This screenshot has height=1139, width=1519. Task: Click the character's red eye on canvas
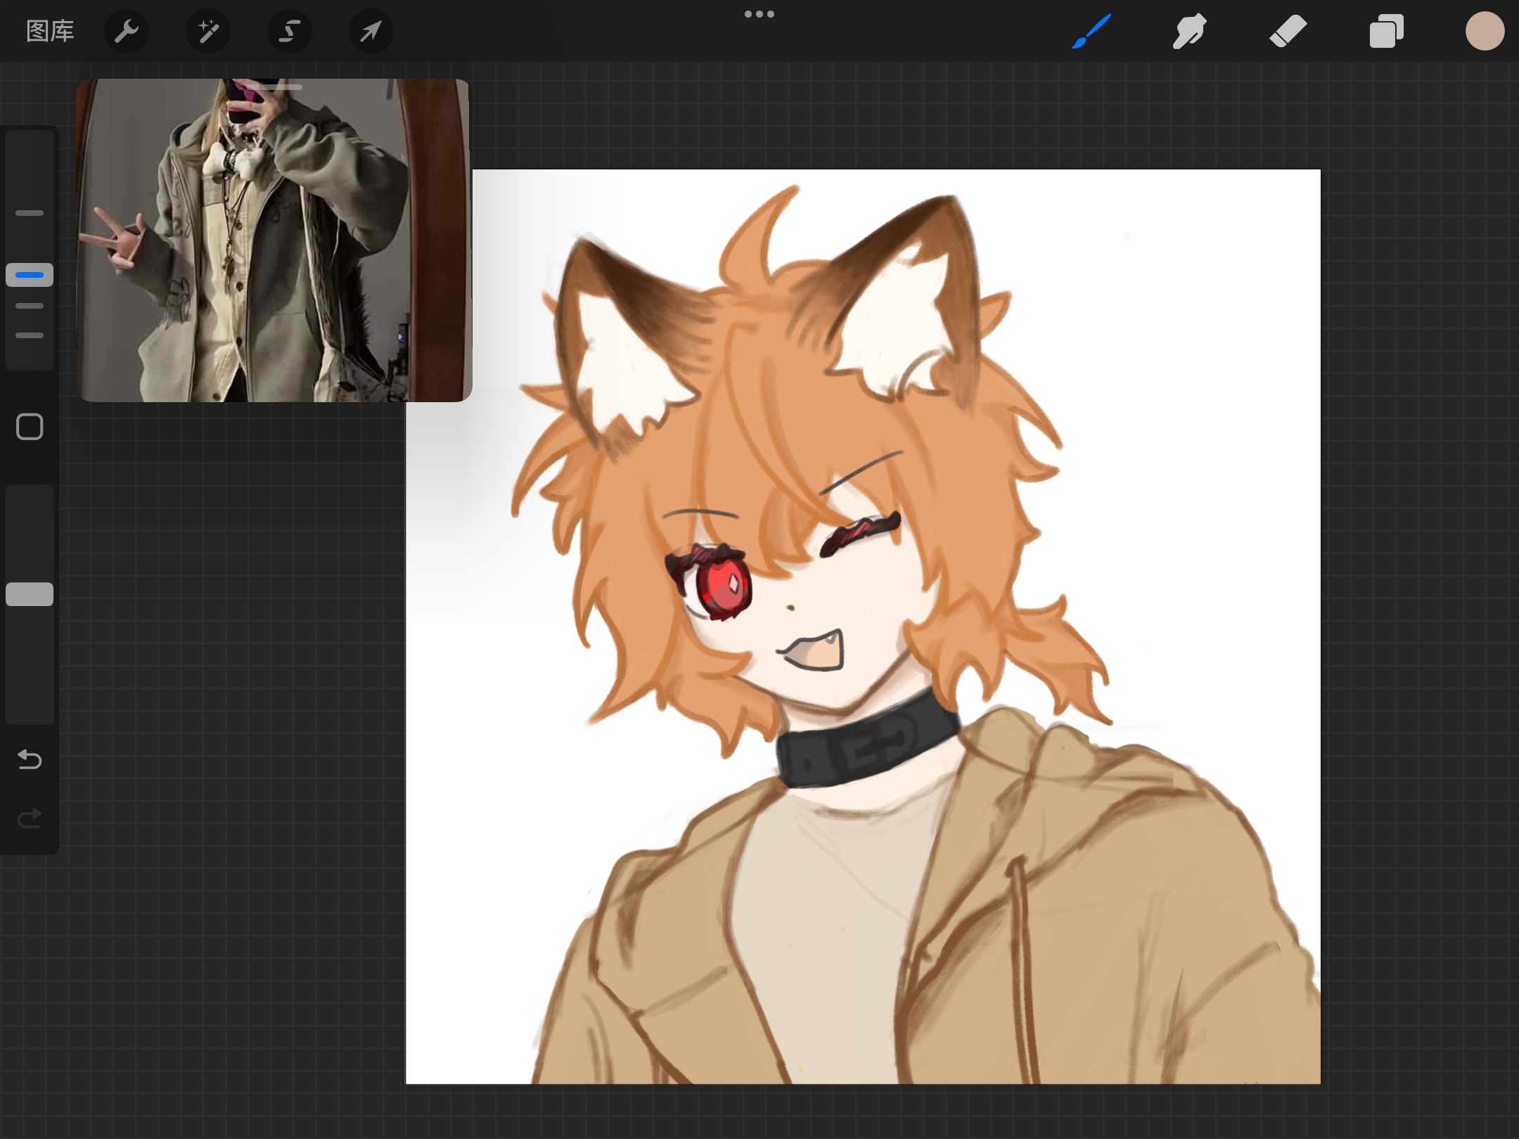point(723,586)
